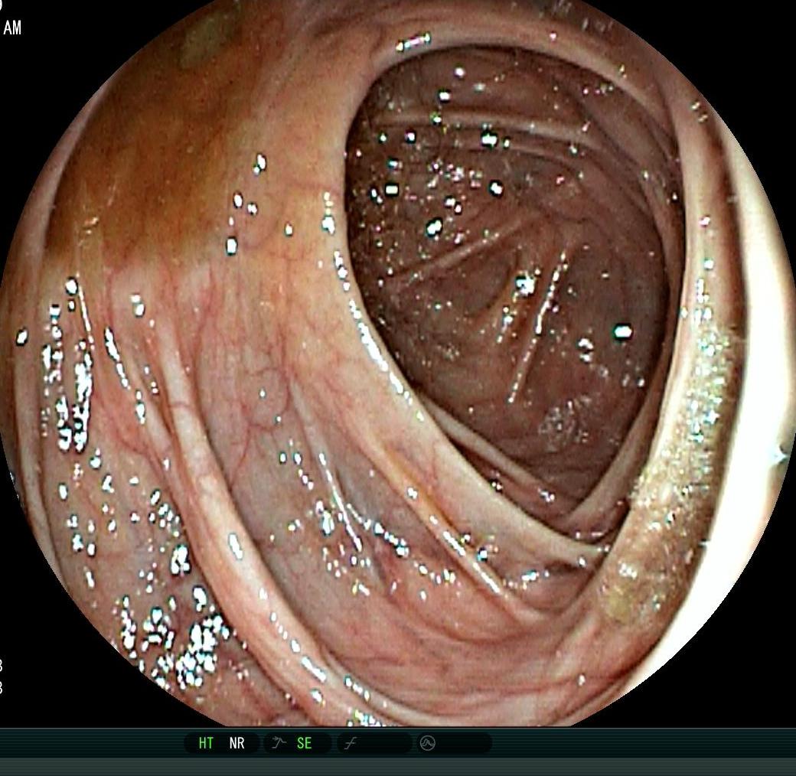The width and height of the screenshot is (796, 776).
Task: Click the circular waveform icon
Action: (427, 744)
